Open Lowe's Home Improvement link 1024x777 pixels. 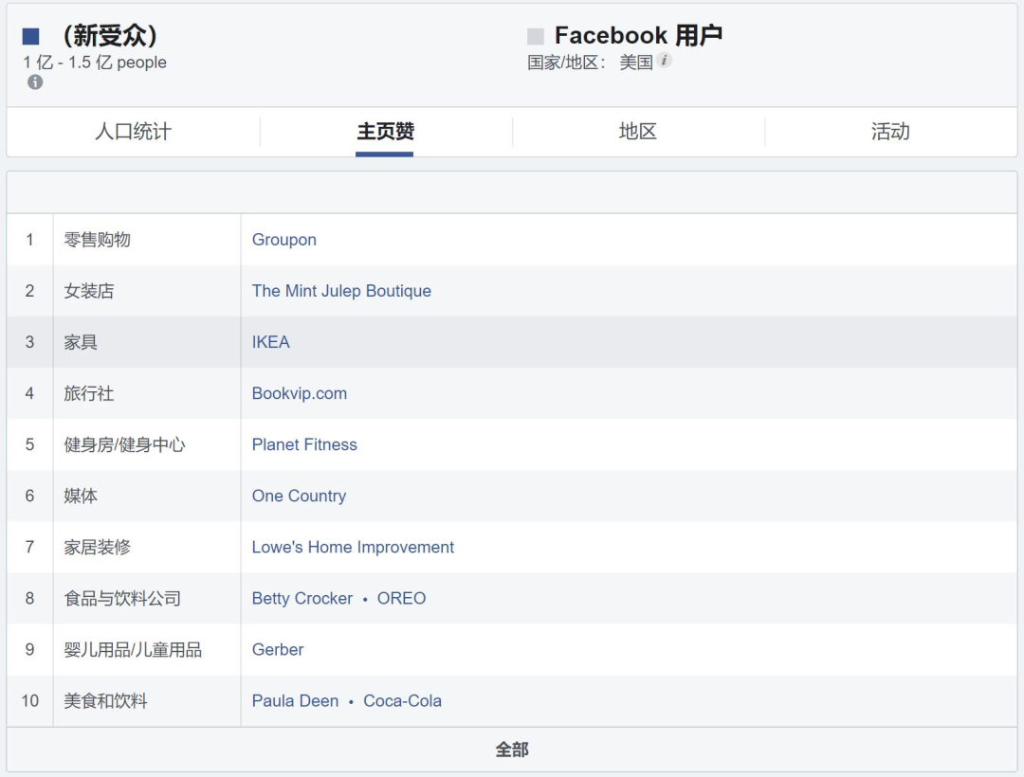coord(353,547)
